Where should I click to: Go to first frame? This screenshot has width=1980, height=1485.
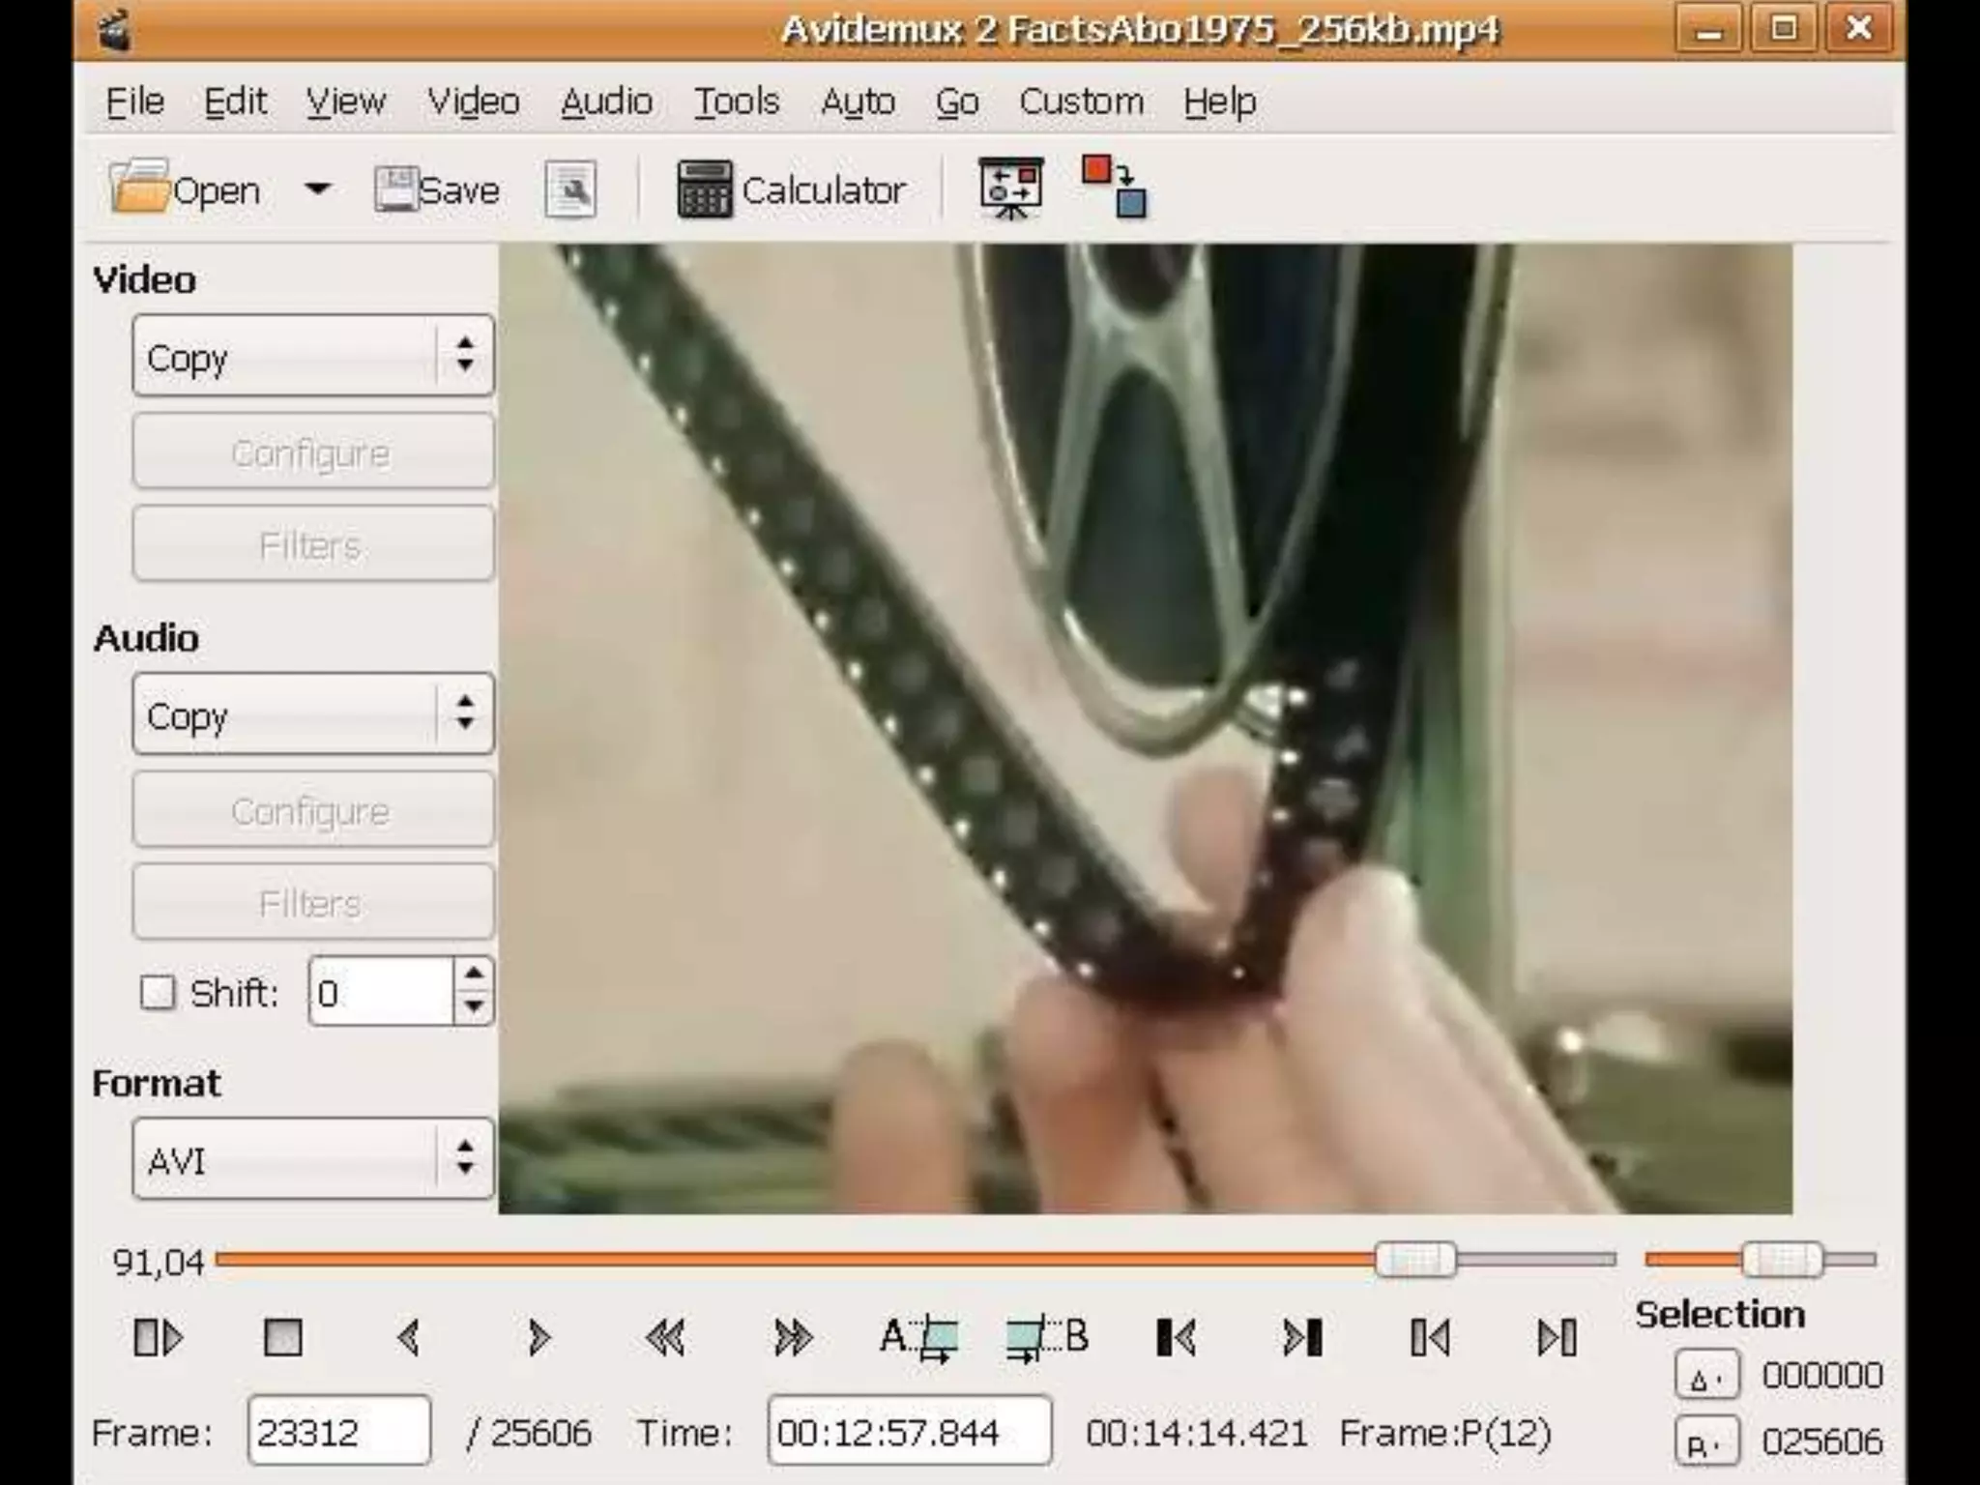(x=1430, y=1338)
